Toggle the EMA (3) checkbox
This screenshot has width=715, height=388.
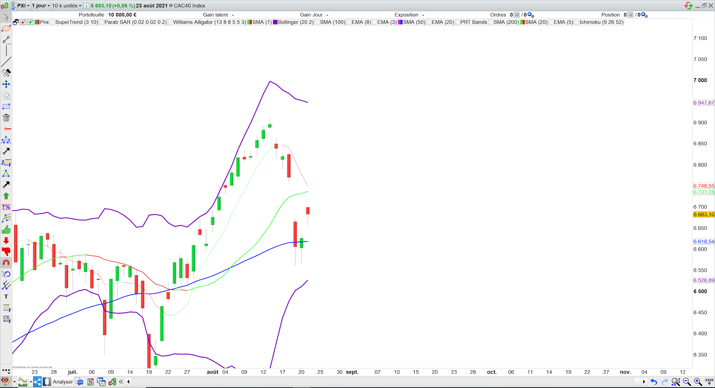point(375,22)
